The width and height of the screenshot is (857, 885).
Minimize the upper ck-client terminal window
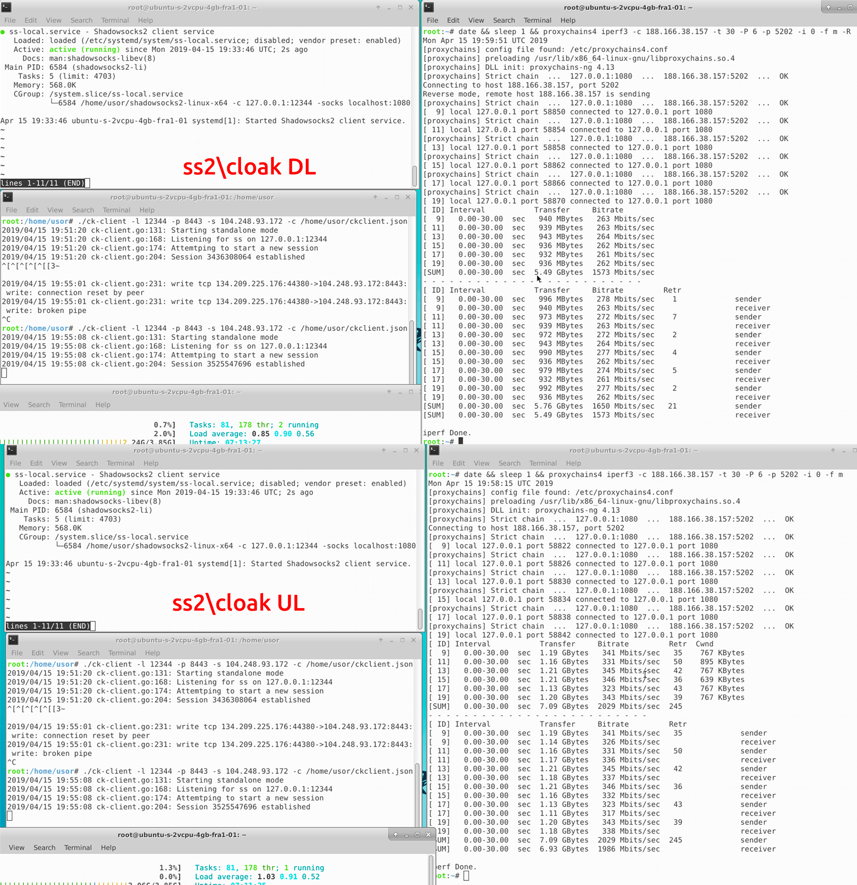[x=386, y=197]
